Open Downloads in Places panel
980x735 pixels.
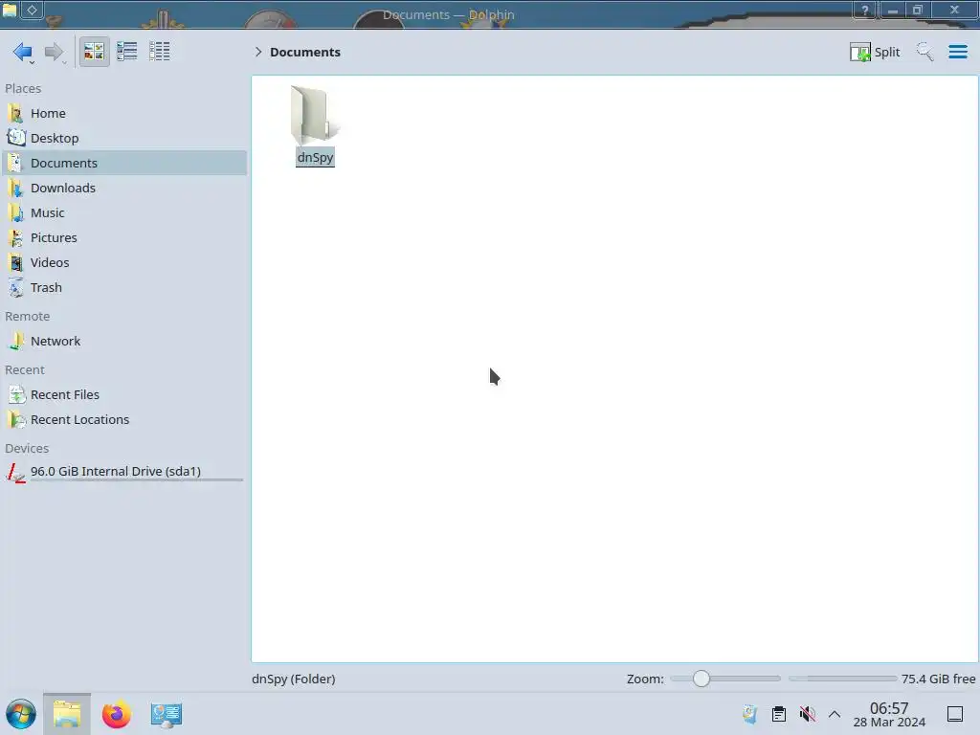(x=124, y=189)
